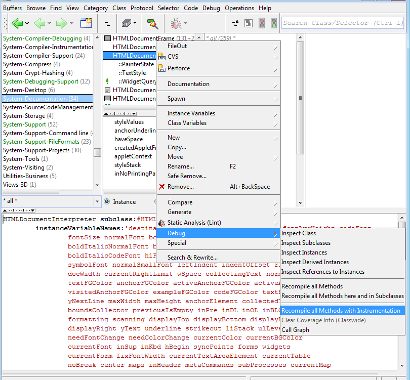Click method list scrollbar thumb
Viewport: 410px width, 380px height.
[x=300, y=98]
